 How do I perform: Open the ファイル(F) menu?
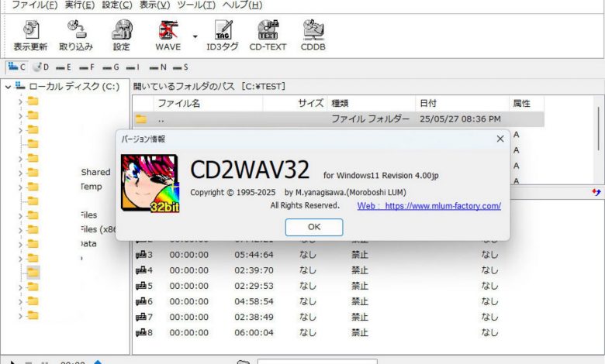point(35,5)
